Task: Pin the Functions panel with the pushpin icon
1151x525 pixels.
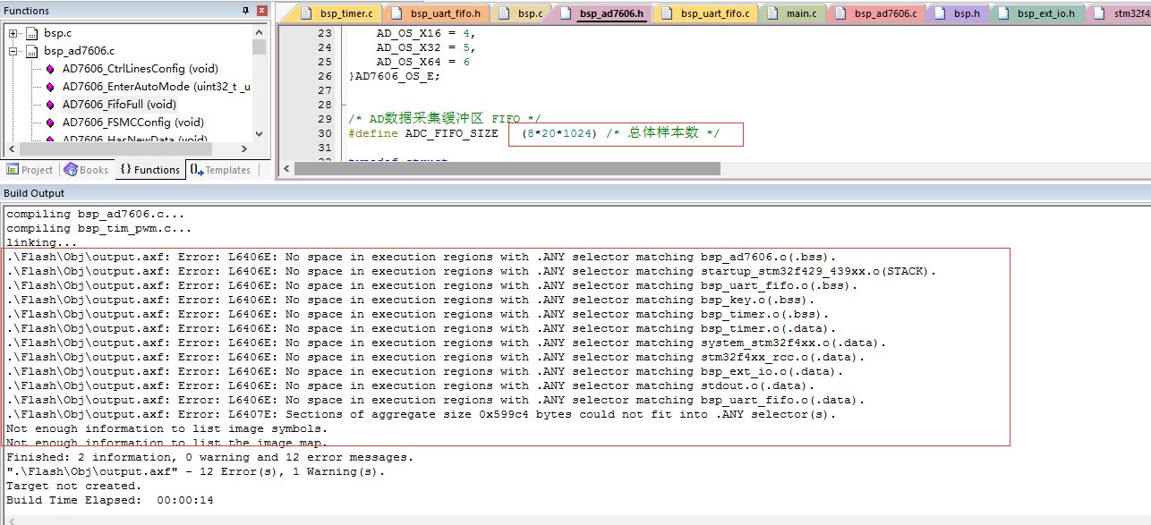Action: pyautogui.click(x=246, y=11)
